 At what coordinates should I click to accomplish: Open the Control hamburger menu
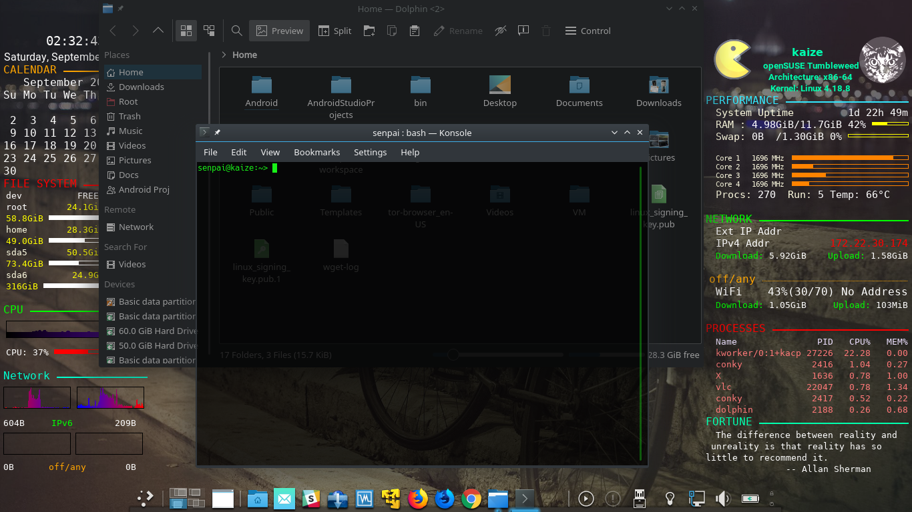[588, 31]
